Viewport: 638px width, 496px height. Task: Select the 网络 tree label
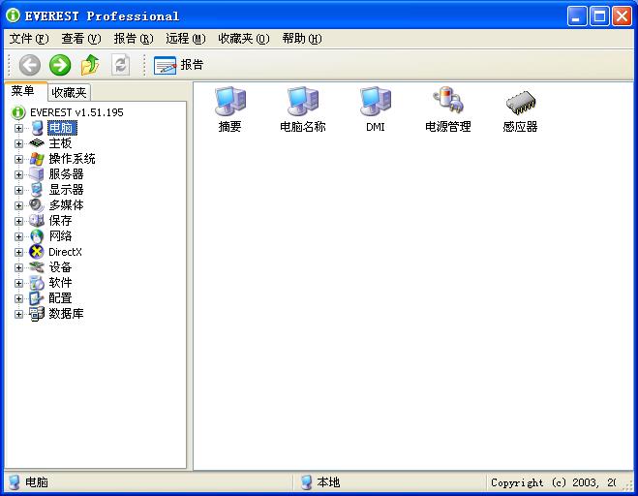(x=60, y=236)
